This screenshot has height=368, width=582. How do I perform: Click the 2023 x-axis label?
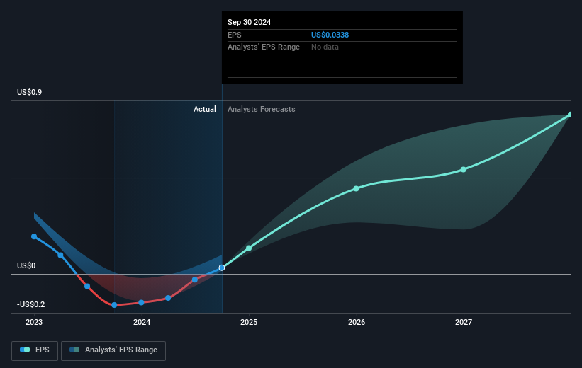(x=34, y=322)
